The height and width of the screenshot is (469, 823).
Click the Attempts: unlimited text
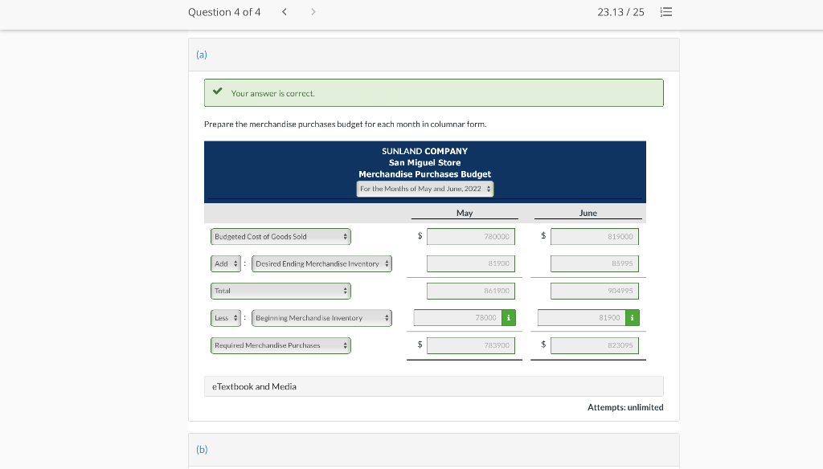625,408
